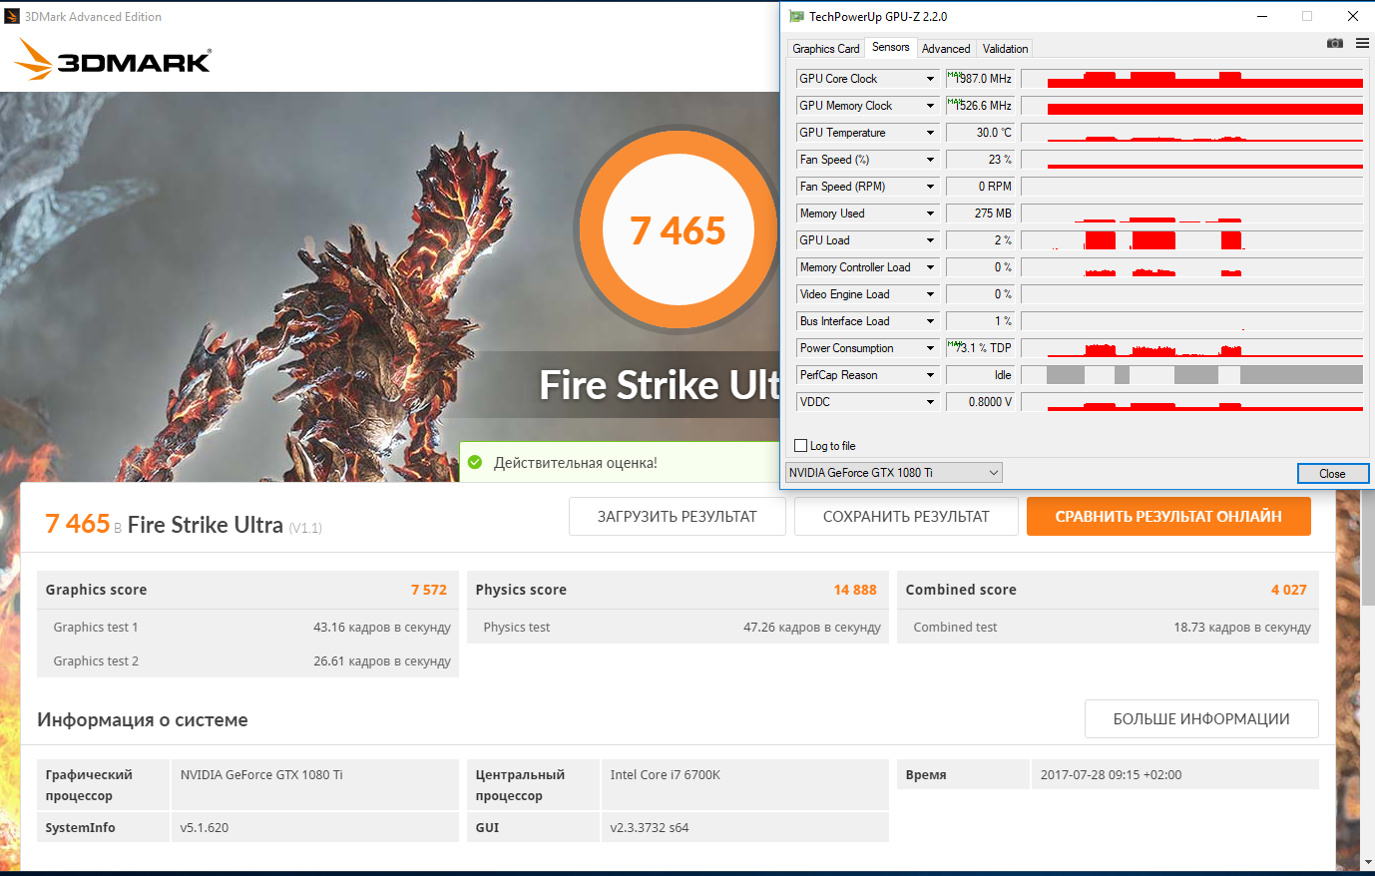
Task: Open the GPU Memory Clock sensor dropdown
Action: pyautogui.click(x=930, y=106)
